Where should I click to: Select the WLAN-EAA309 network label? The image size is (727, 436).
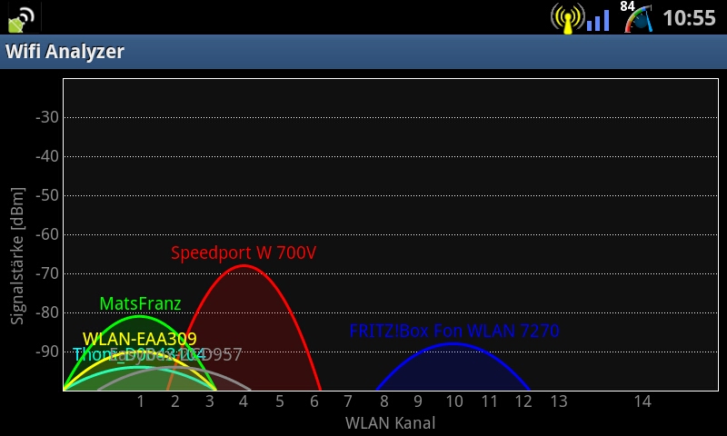(x=140, y=339)
